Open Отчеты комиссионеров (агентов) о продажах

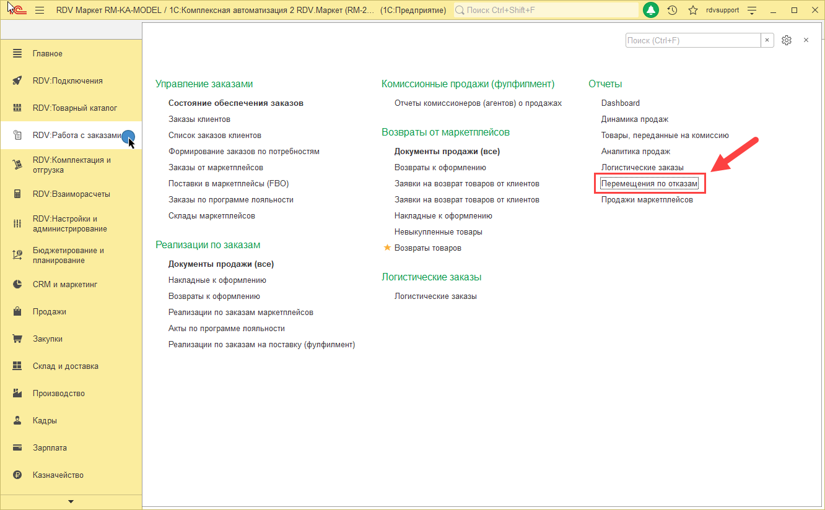coord(478,103)
